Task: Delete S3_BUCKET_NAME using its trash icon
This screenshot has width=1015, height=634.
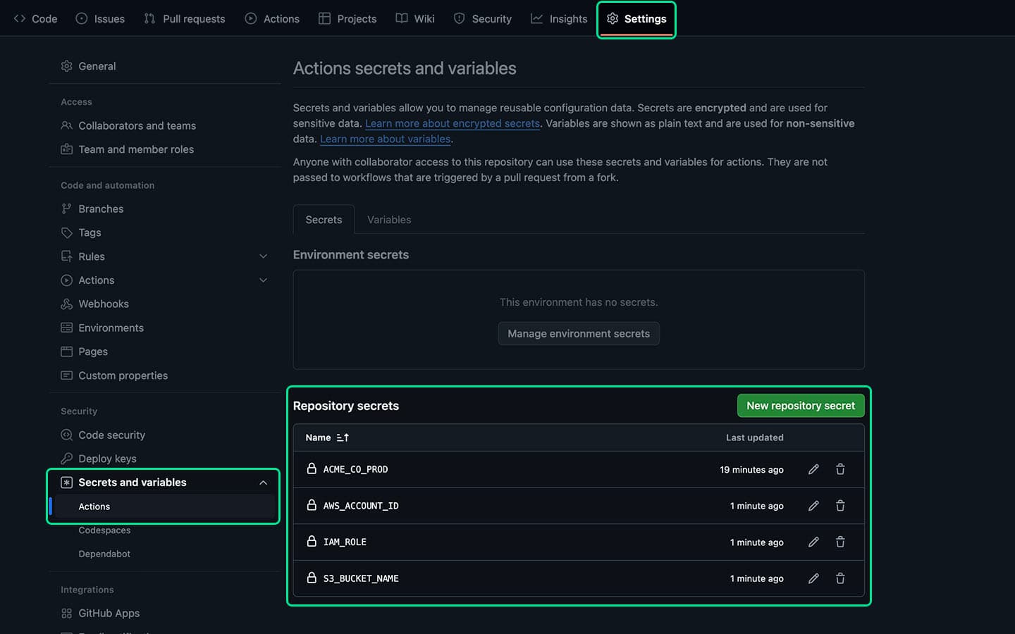Action: (840, 578)
